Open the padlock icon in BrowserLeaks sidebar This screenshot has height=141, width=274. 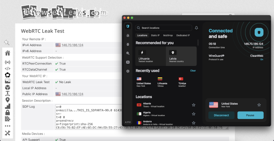(x=8, y=112)
